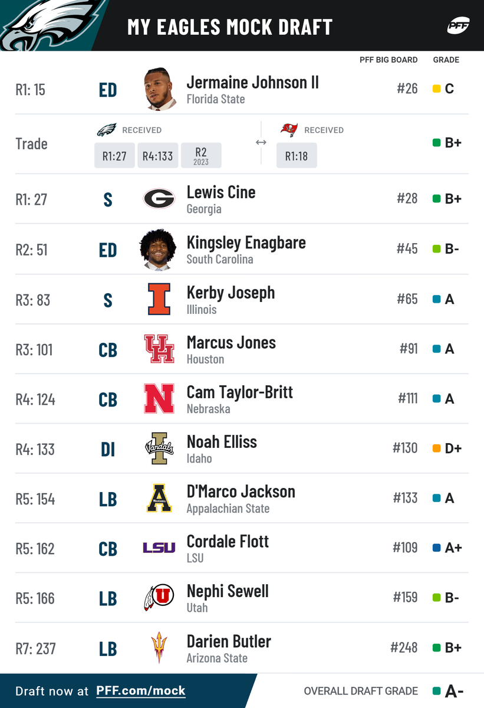This screenshot has width=484, height=708.
Task: Click the Georgia team logo
Action: coord(159,199)
